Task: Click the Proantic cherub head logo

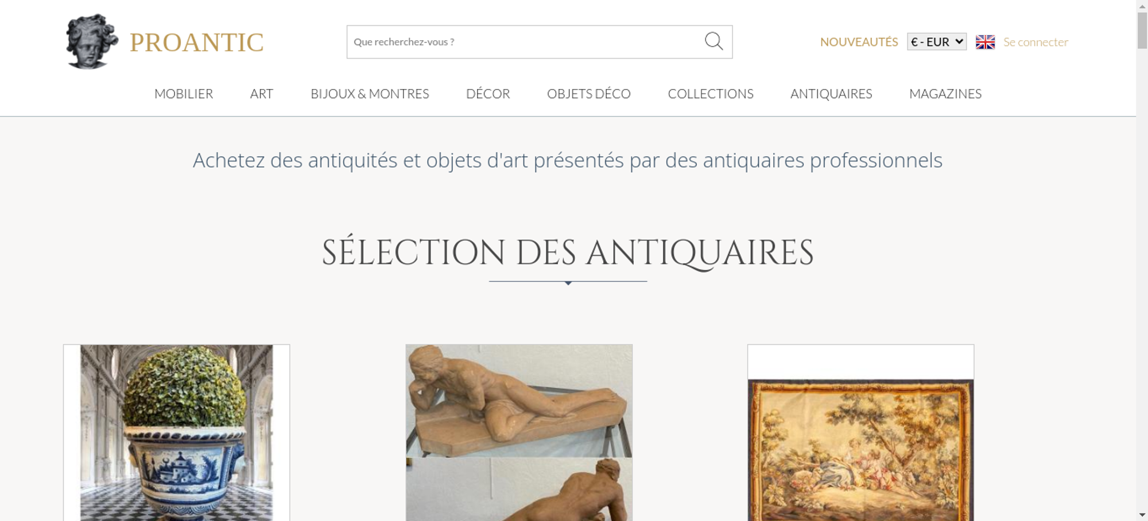Action: coord(91,41)
